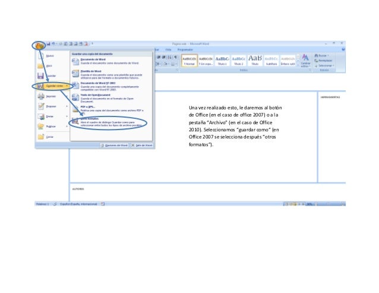The image size is (379, 293).
Task: Click the Documento de Word icon
Action: 75,62
